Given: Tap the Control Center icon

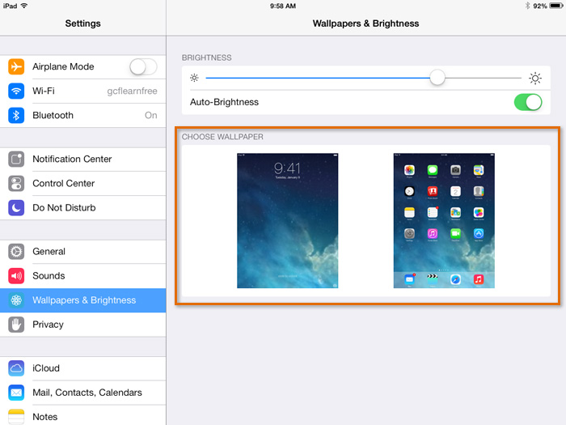Looking at the screenshot, I should (16, 183).
